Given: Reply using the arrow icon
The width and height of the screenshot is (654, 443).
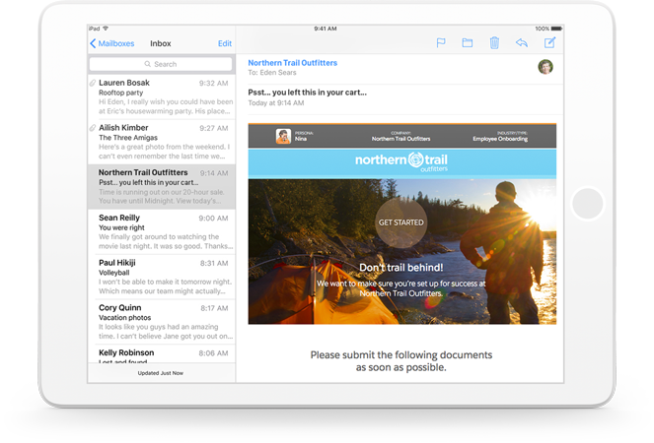Looking at the screenshot, I should pyautogui.click(x=521, y=43).
